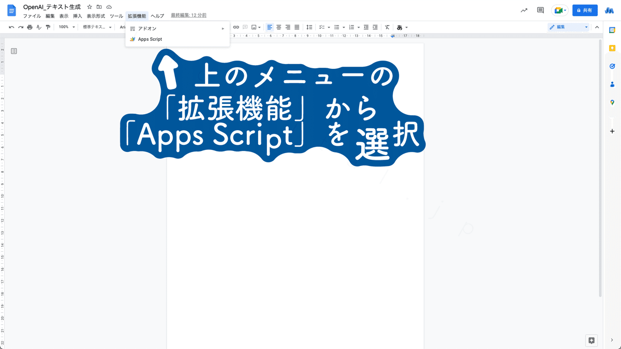Open the checklist options dropdown arrow
The width and height of the screenshot is (621, 349).
pyautogui.click(x=329, y=27)
